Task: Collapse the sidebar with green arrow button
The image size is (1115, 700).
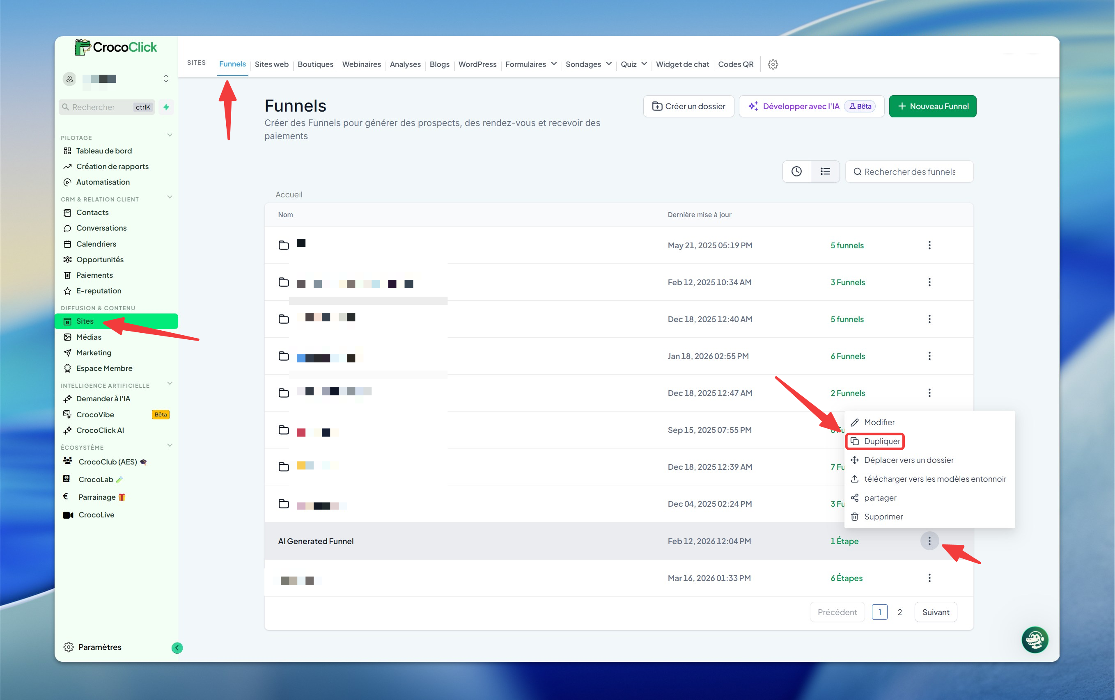Action: [x=177, y=647]
